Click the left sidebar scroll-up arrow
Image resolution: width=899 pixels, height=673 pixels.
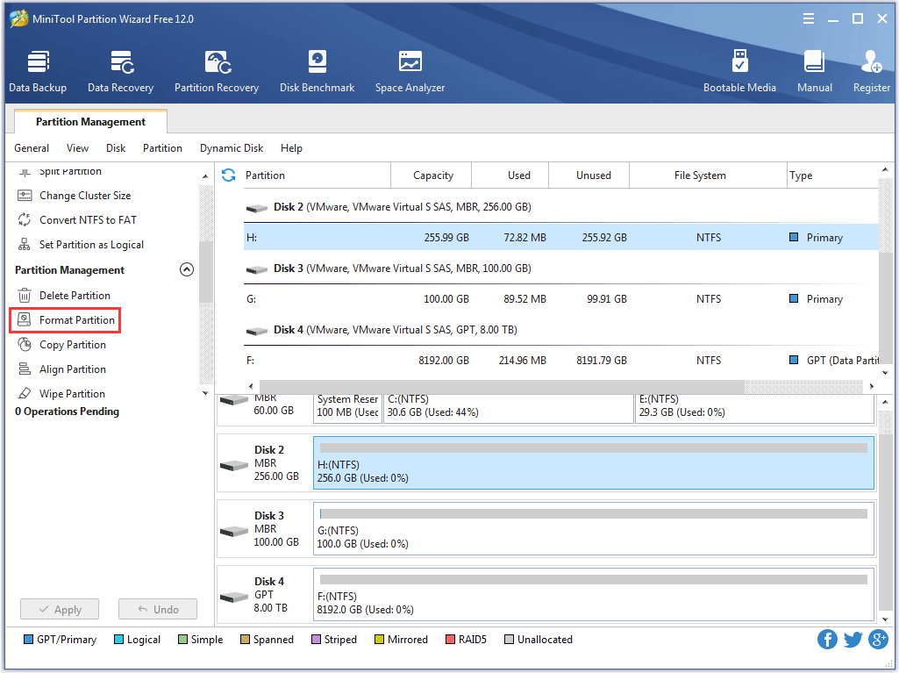205,176
